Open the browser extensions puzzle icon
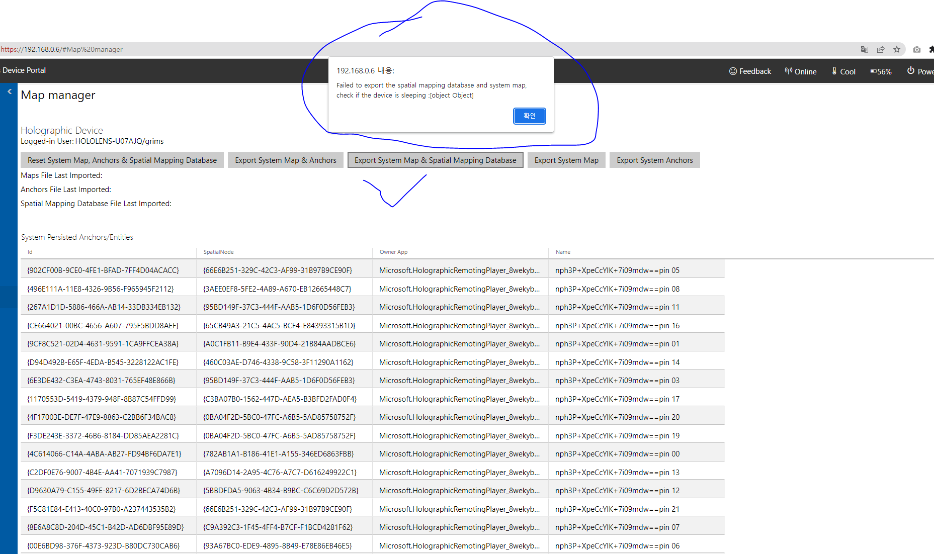Screen dimensions: 934x554 (931, 49)
